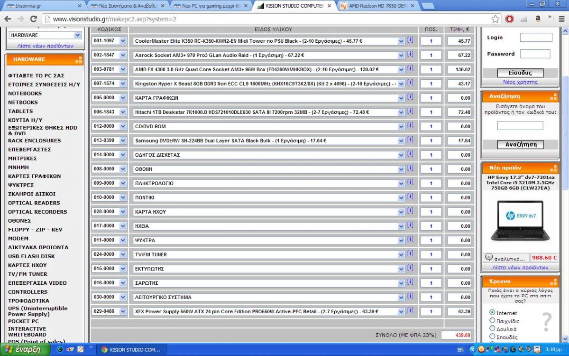
Task: Click the Password input field
Action: [535, 54]
